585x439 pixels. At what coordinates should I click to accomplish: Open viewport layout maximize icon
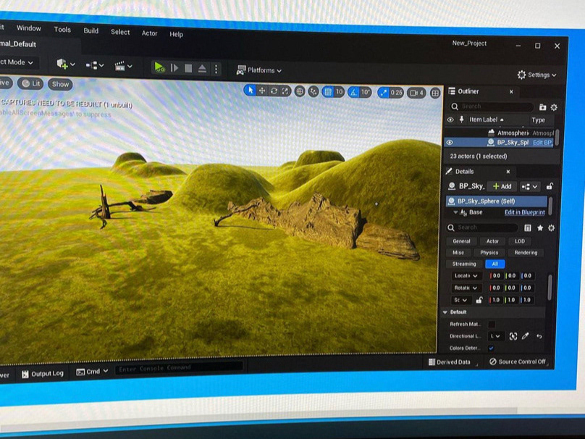click(435, 93)
